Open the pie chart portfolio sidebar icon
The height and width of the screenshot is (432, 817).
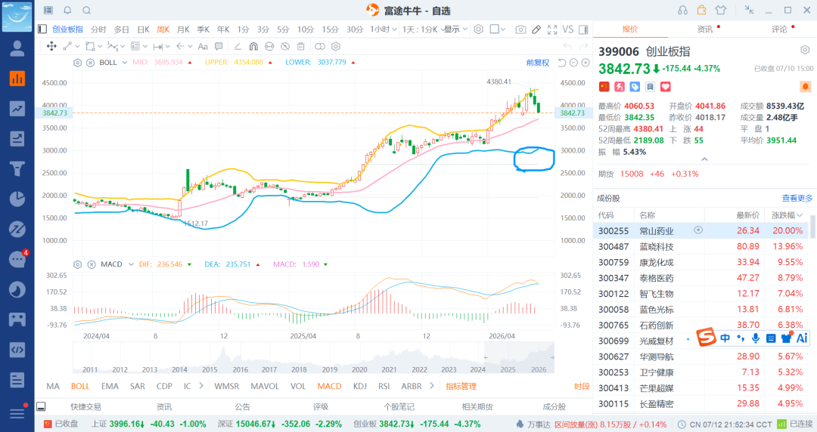pos(17,199)
